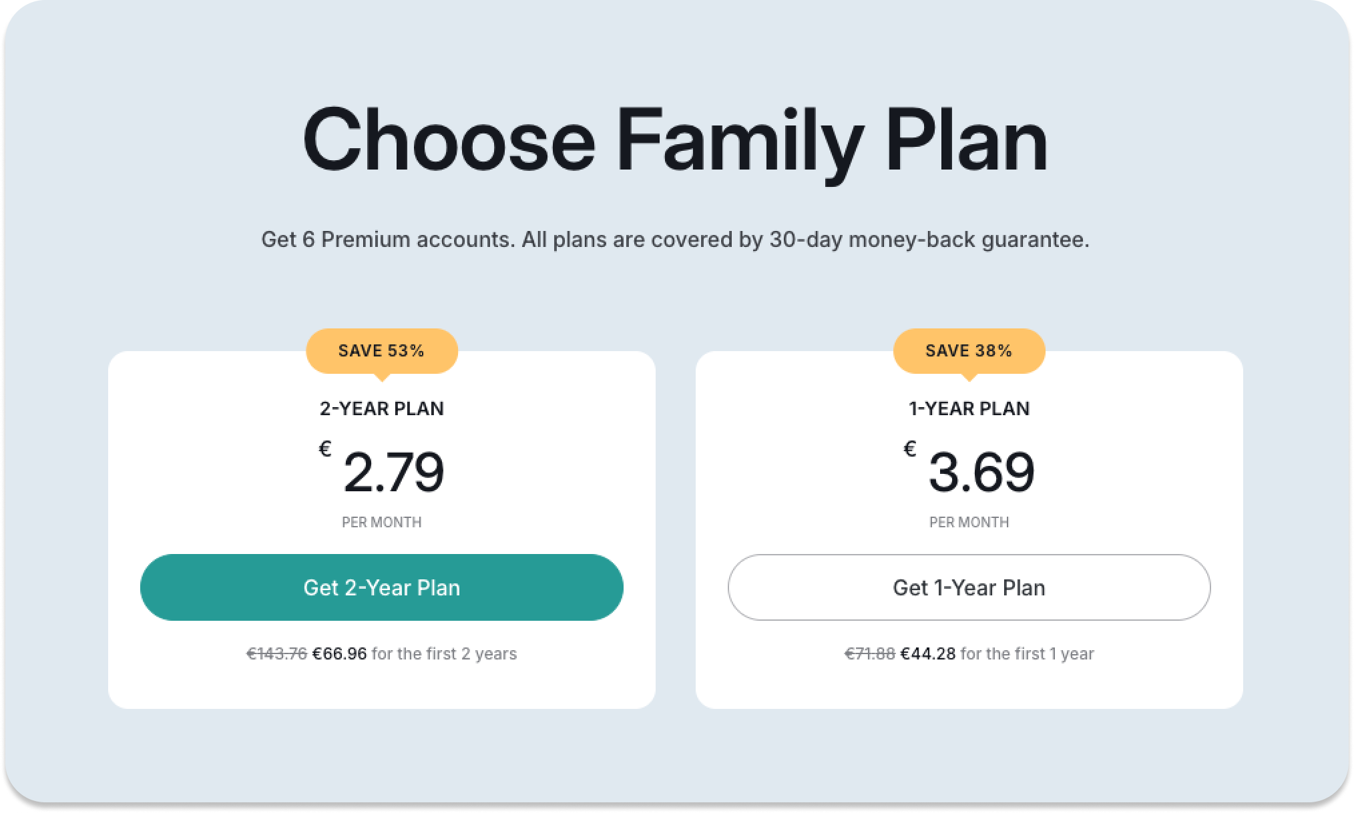Click the 'for the first 2 years' text
The height and width of the screenshot is (813, 1354).
click(444, 653)
